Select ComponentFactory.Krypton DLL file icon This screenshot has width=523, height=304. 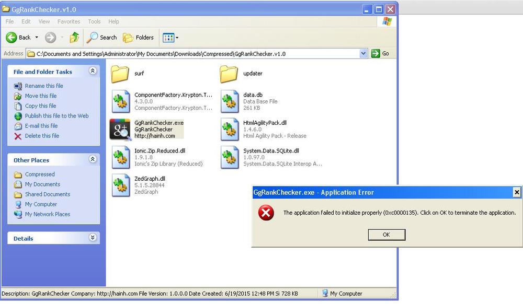pos(120,101)
